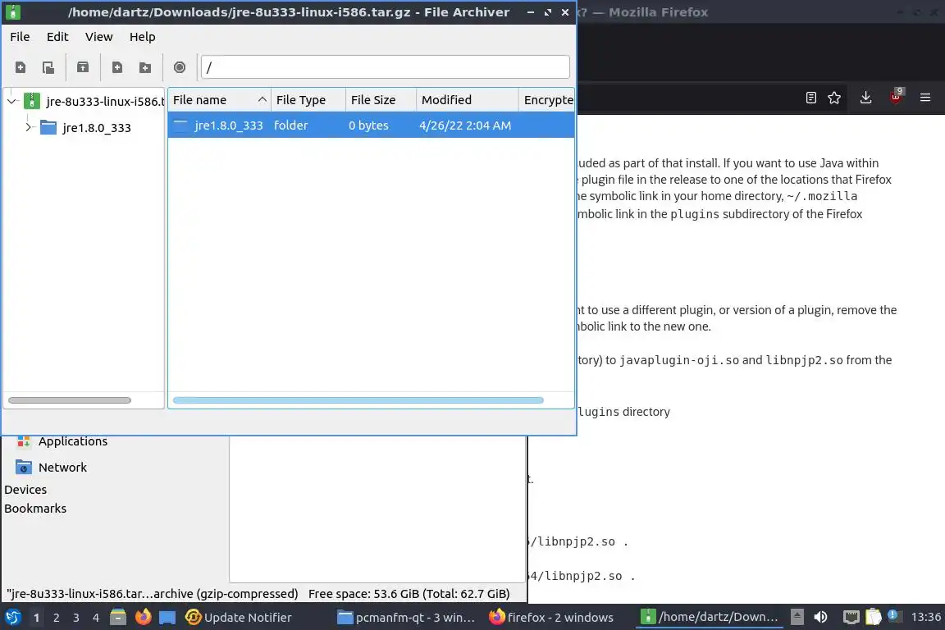Launch Firefox from the taskbar quicklaunch
The width and height of the screenshot is (945, 630).
[x=143, y=618]
